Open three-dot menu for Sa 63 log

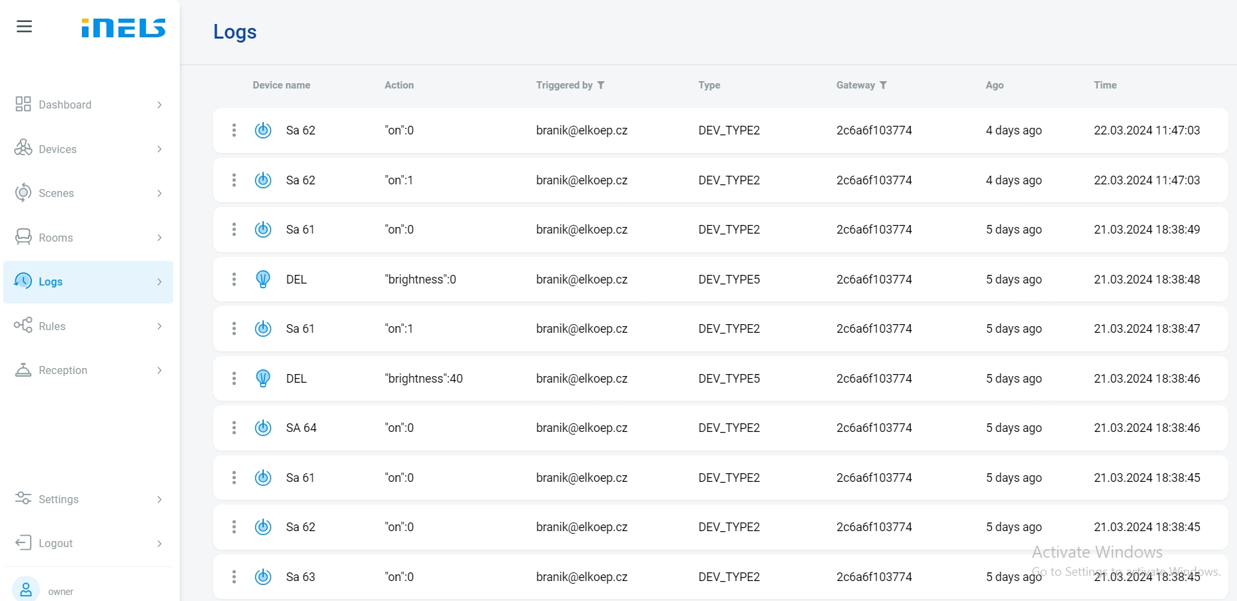[234, 577]
